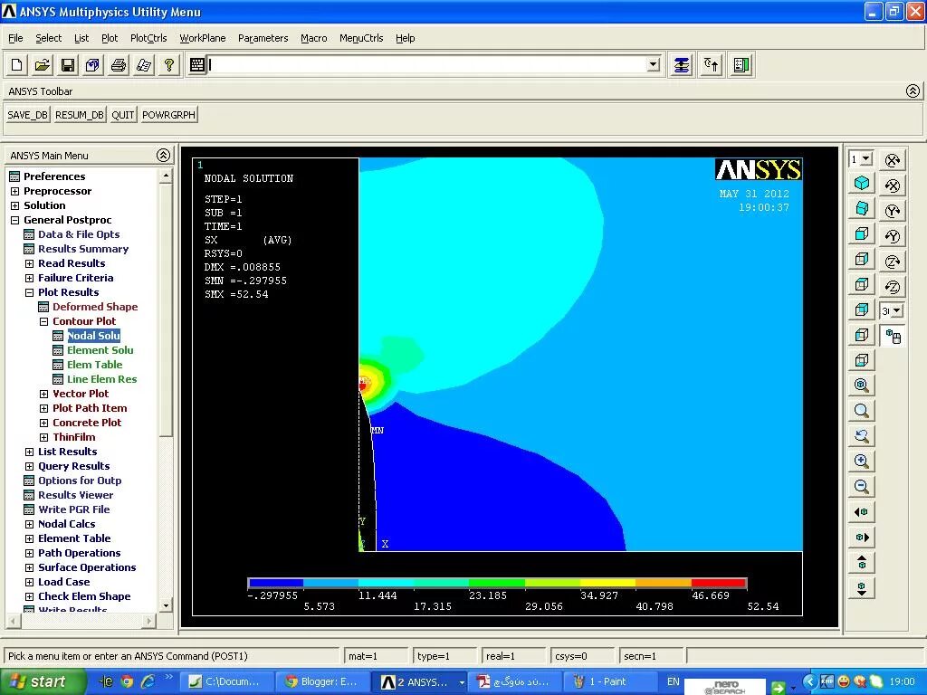Screen dimensions: 927x695
Task: Open the Select menu
Action: coord(49,38)
